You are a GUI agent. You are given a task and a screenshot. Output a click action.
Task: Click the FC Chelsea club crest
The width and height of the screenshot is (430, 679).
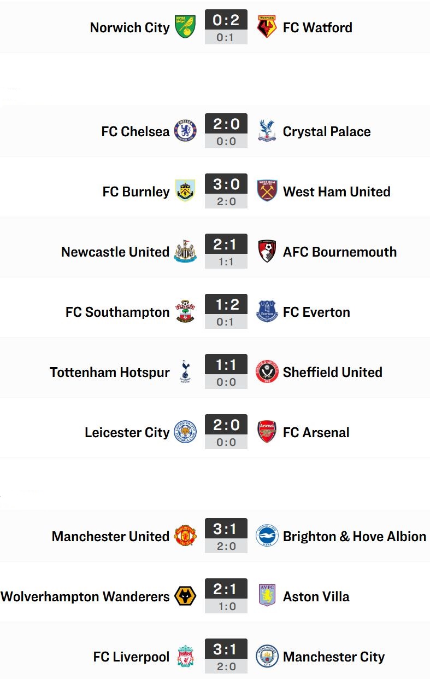point(185,131)
